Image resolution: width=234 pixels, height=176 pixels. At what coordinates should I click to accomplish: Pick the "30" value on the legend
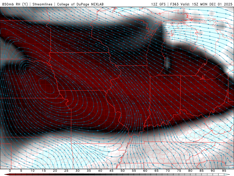coord(78,171)
